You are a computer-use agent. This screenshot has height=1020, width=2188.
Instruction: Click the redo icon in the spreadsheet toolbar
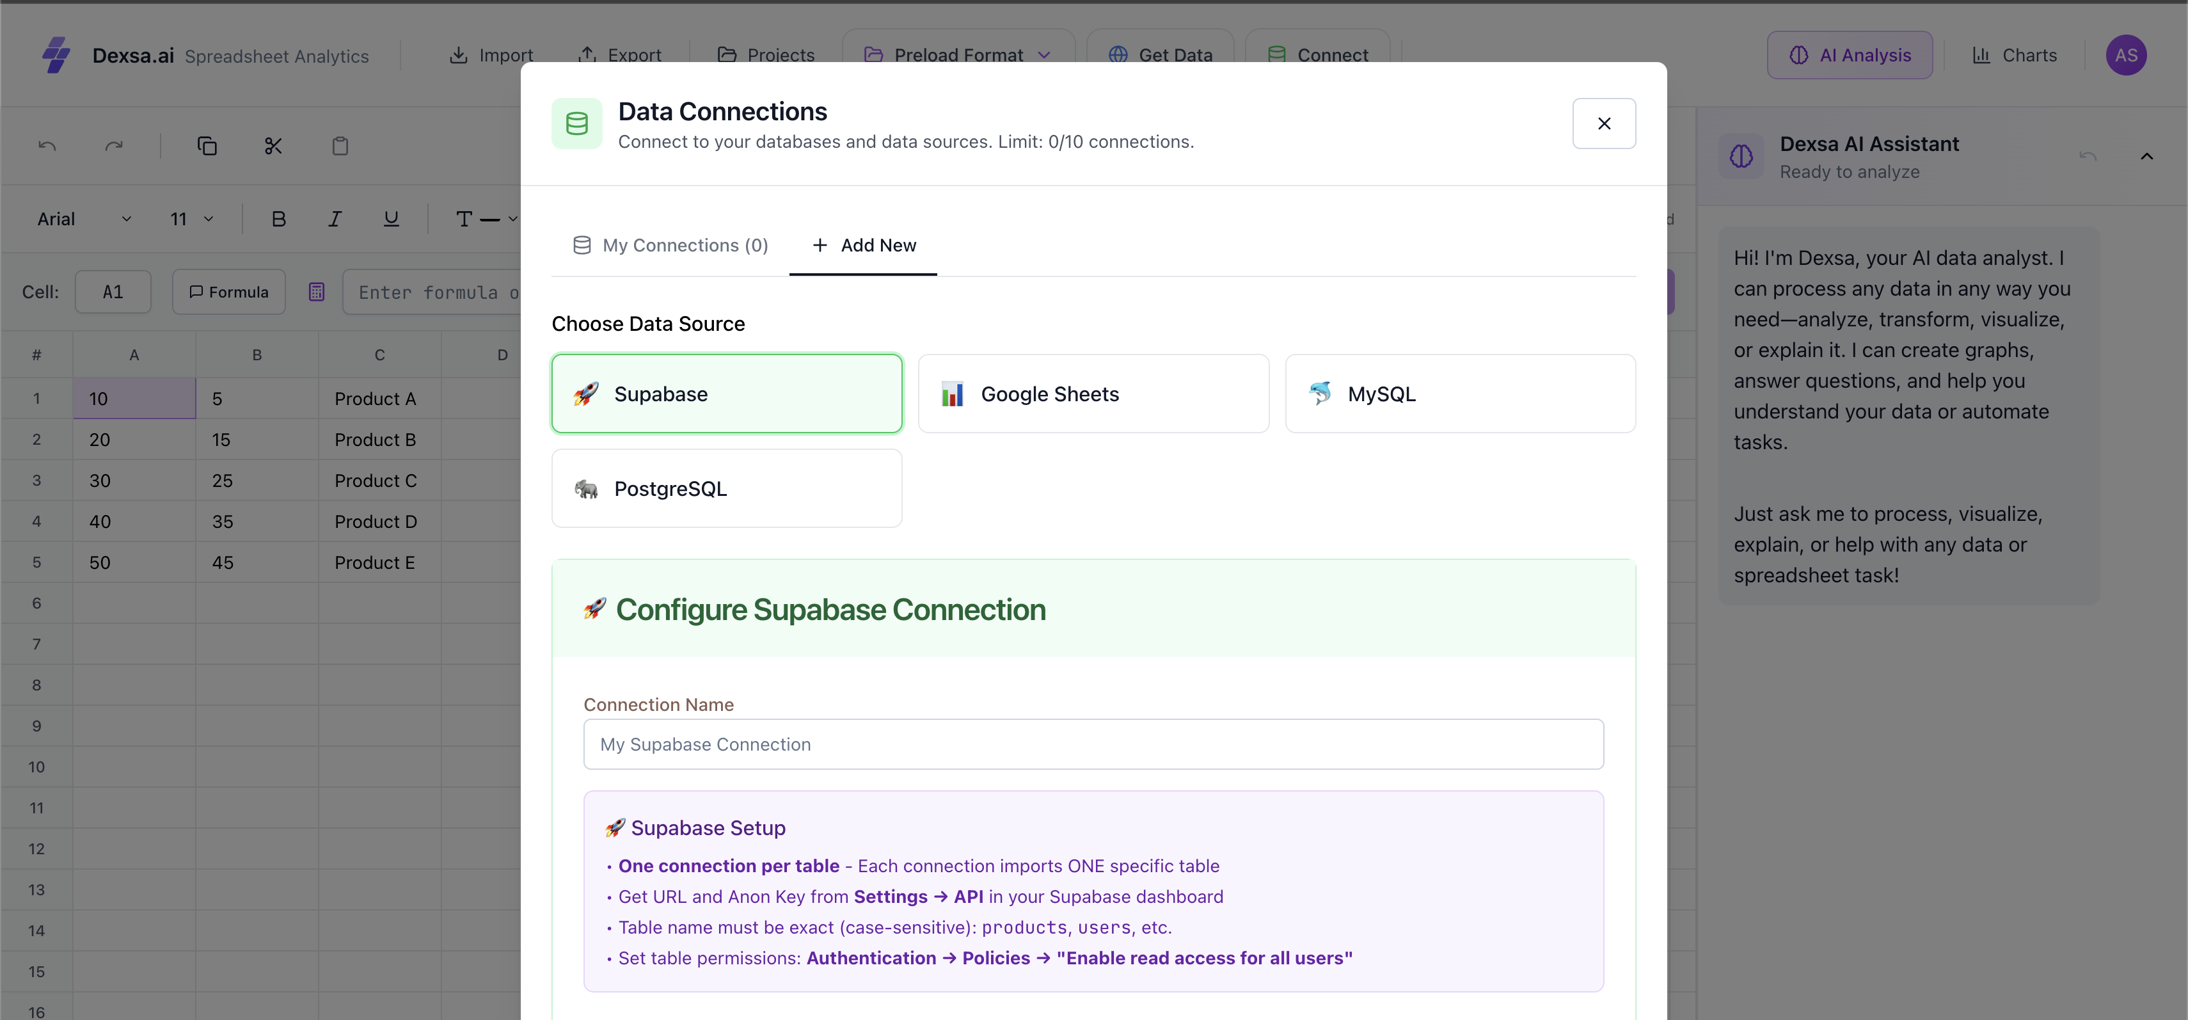click(x=114, y=146)
